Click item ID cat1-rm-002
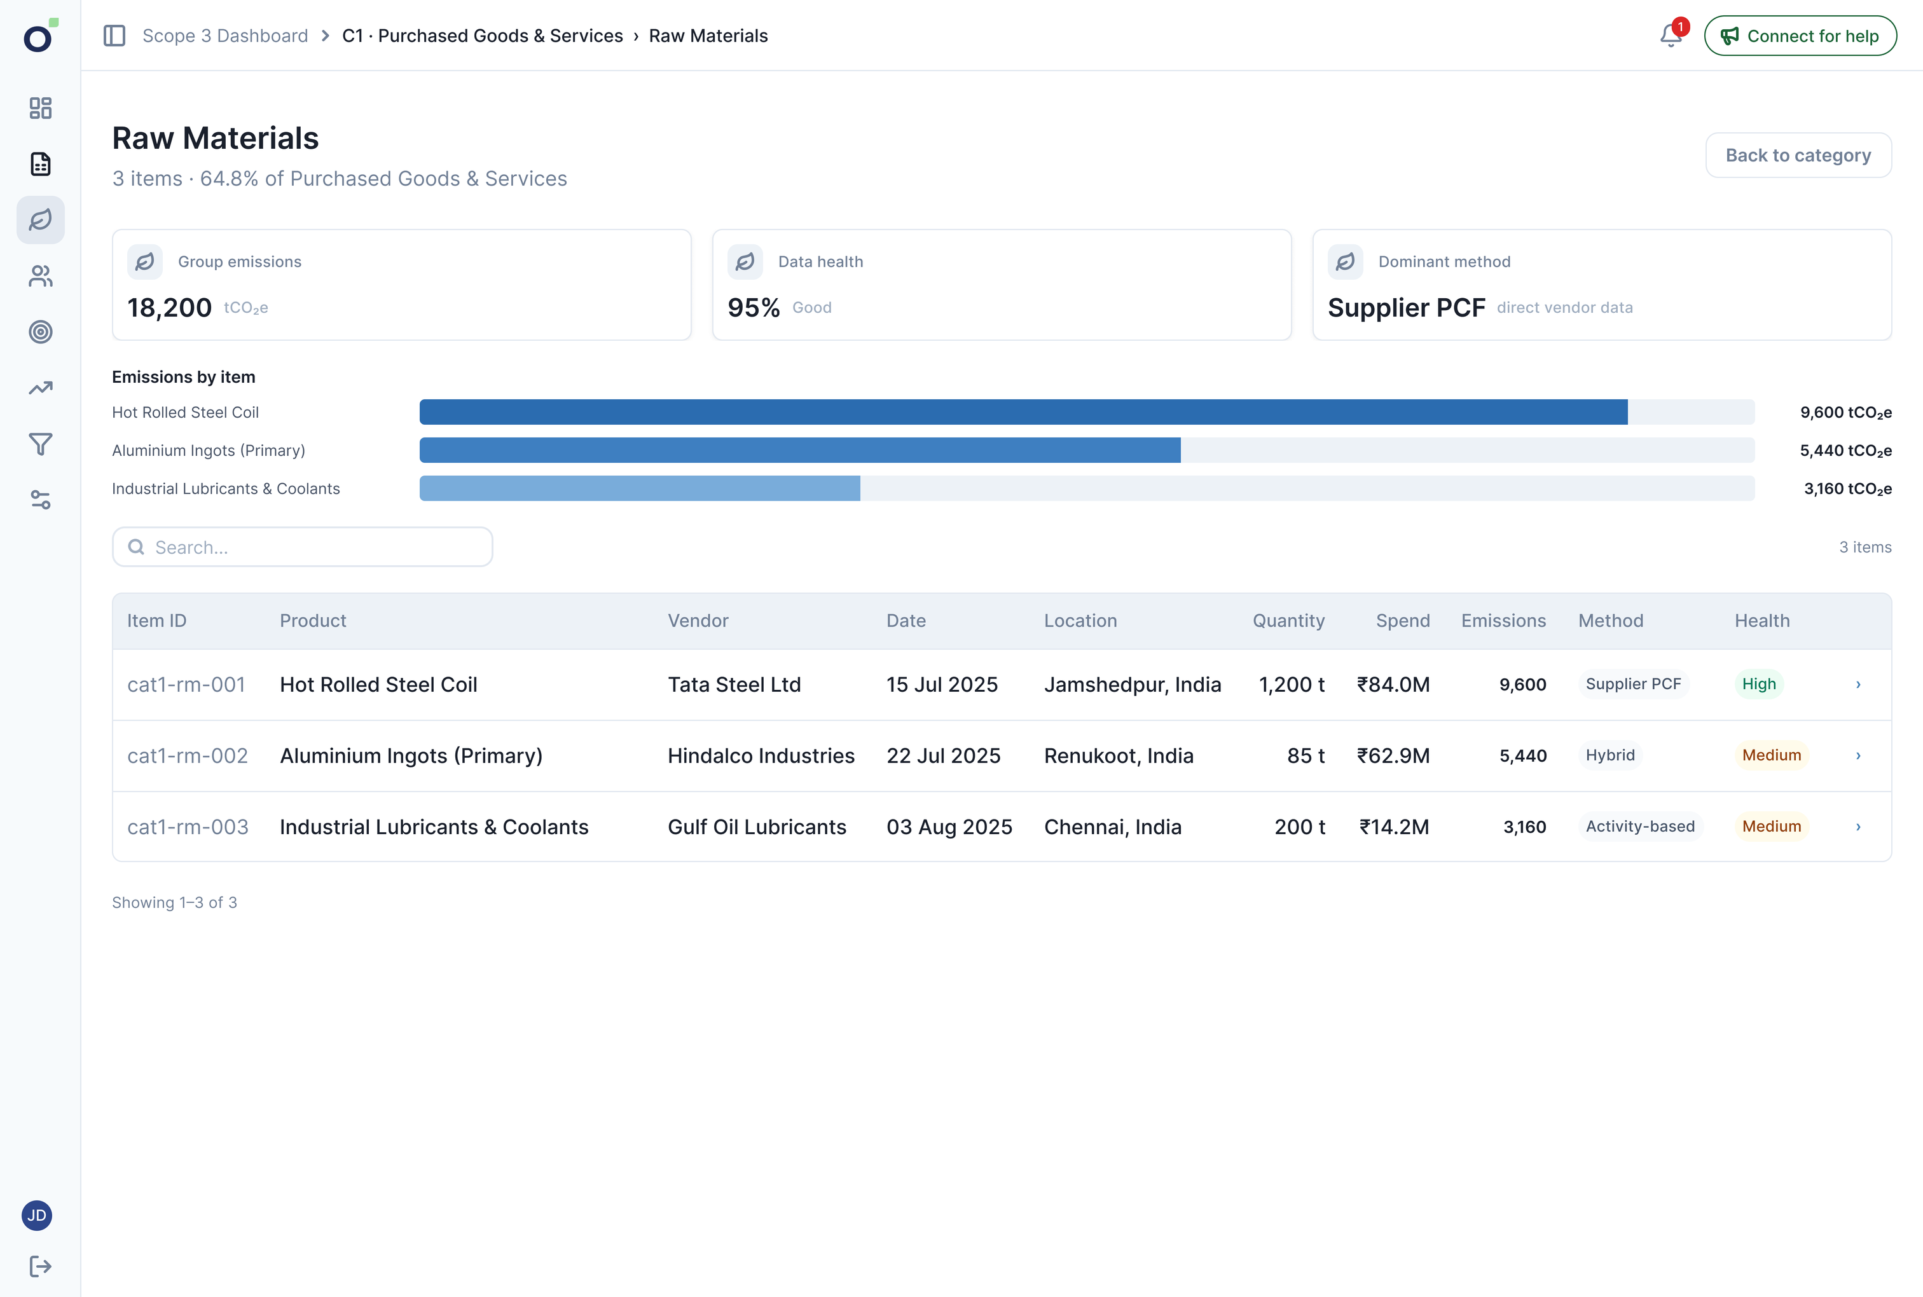This screenshot has width=1923, height=1297. point(188,755)
